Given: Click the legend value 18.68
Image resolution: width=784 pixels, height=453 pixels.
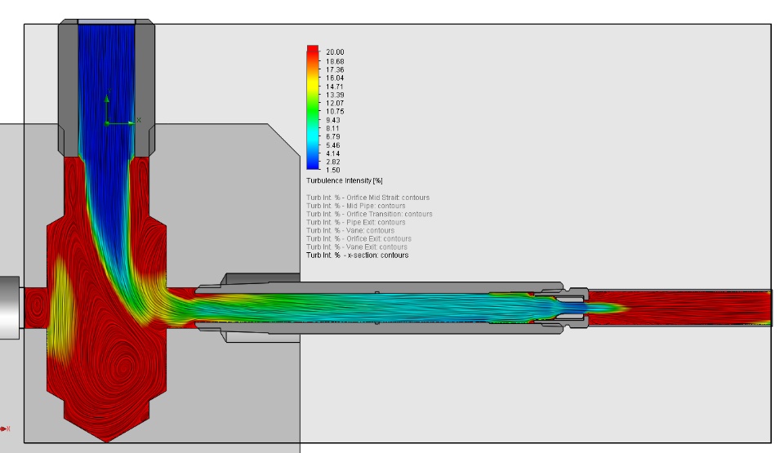Looking at the screenshot, I should coord(335,61).
